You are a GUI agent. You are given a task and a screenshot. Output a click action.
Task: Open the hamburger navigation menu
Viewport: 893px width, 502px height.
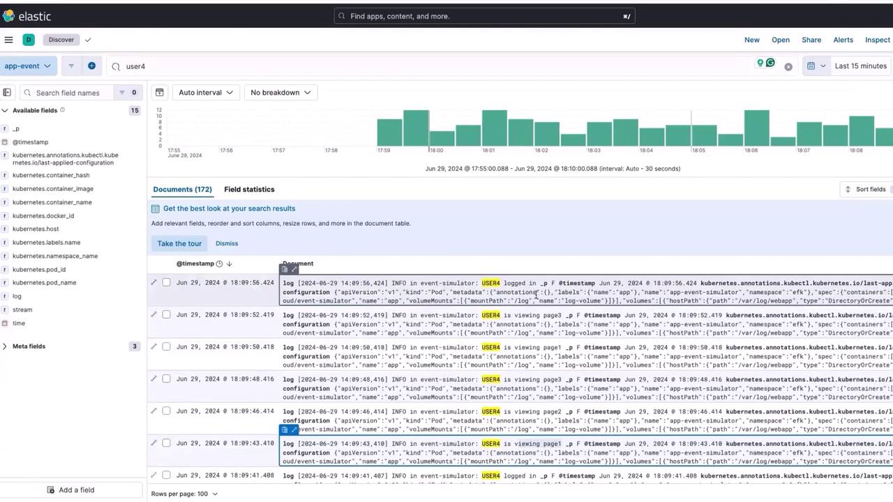(x=8, y=40)
